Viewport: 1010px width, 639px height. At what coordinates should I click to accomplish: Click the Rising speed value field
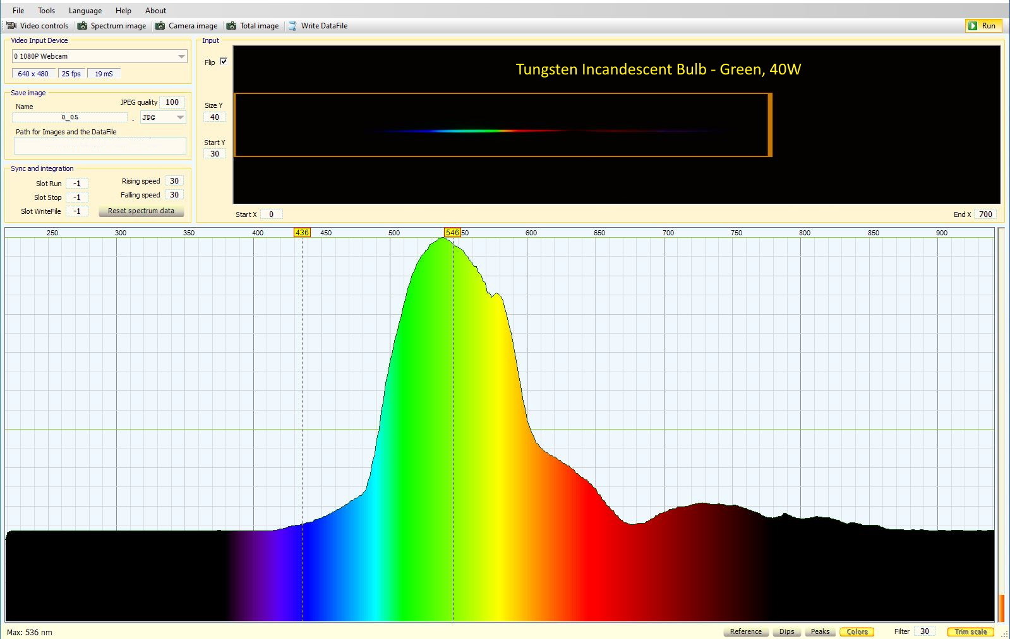(x=174, y=181)
